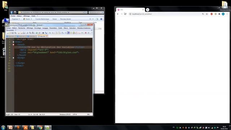Open the Chrome three-dot menu
Image resolution: width=231 pixels, height=130 pixels.
point(227,14)
